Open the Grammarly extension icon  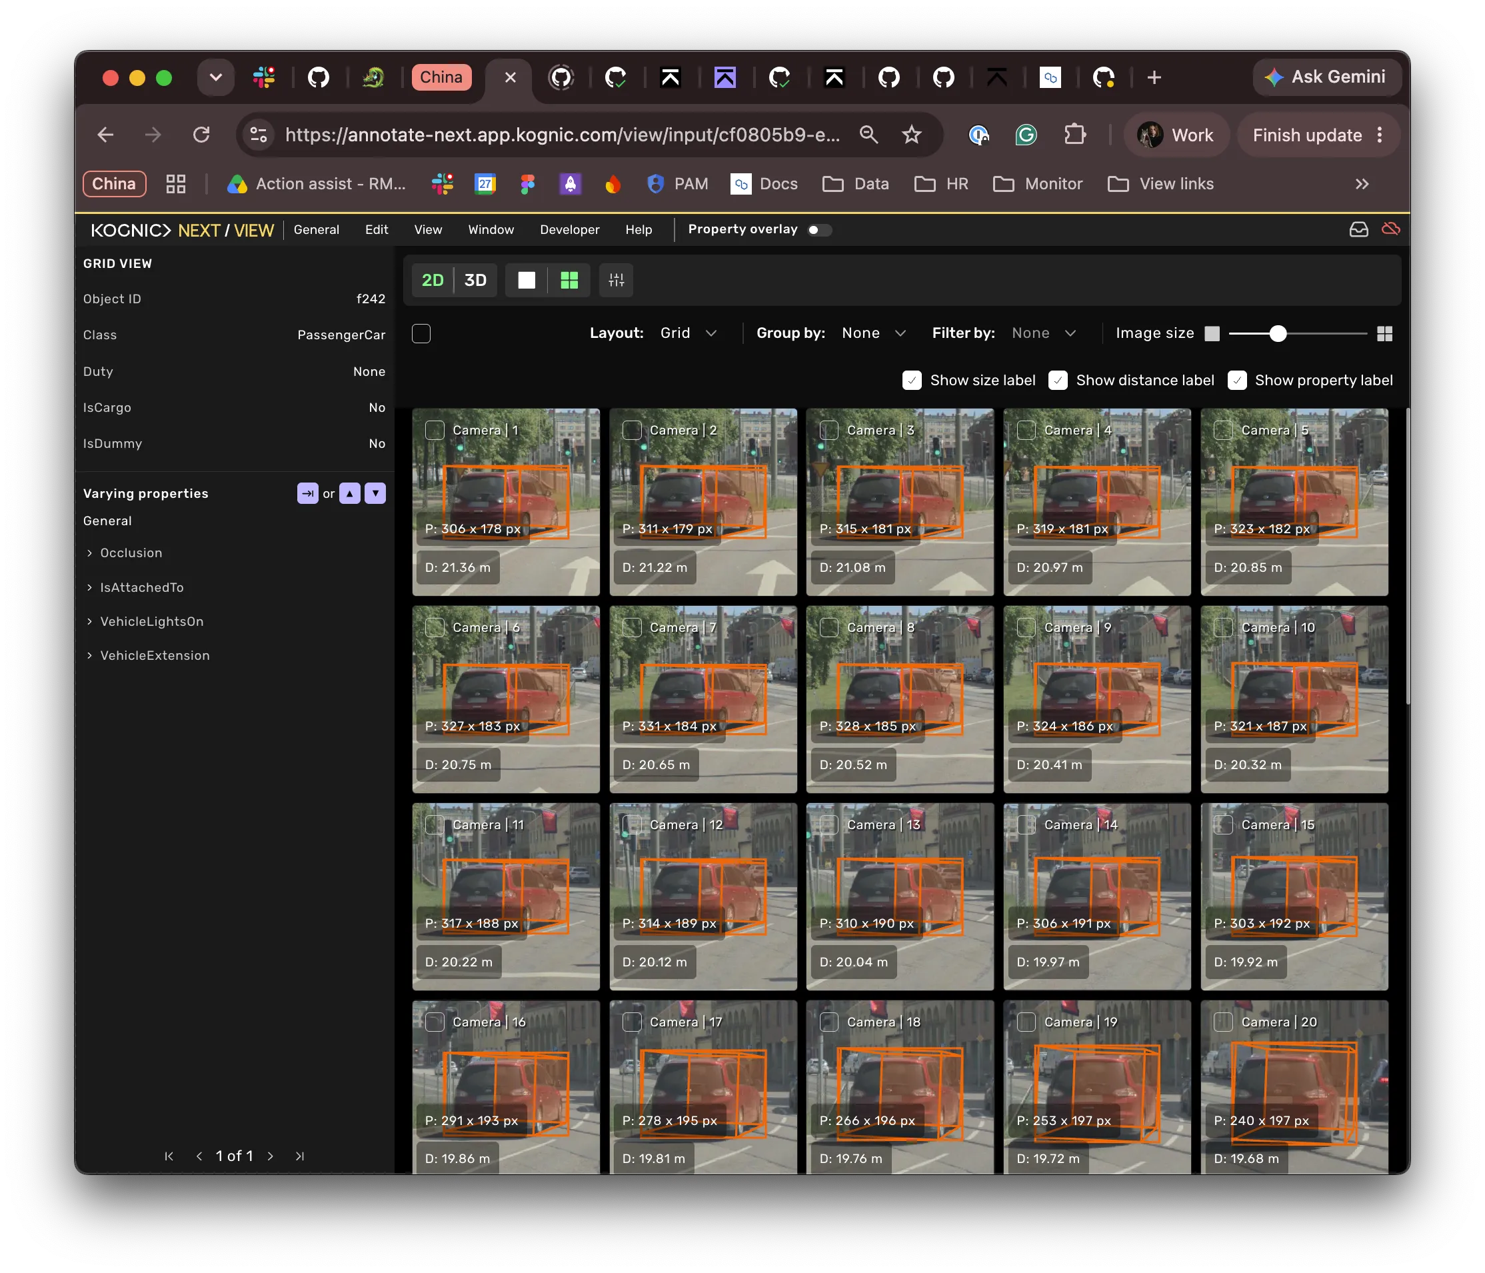point(1026,135)
